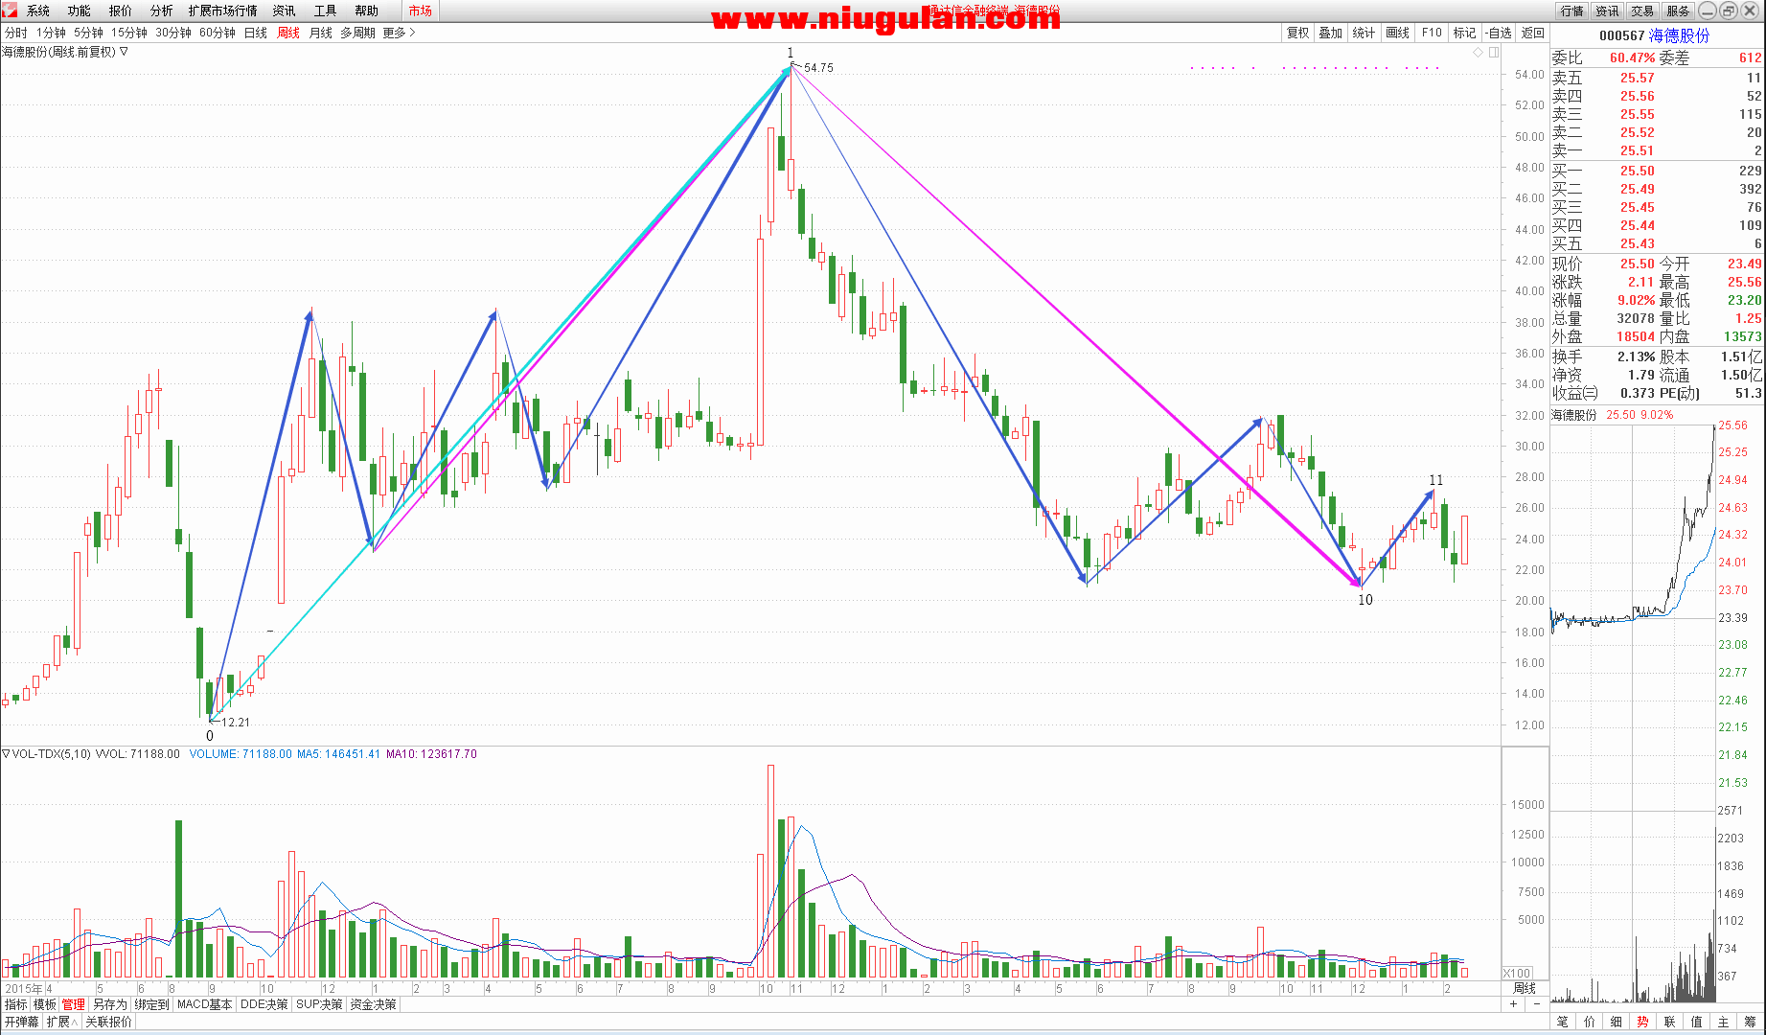Select the DDE决策 template
1766x1035 pixels.
coord(264,1004)
